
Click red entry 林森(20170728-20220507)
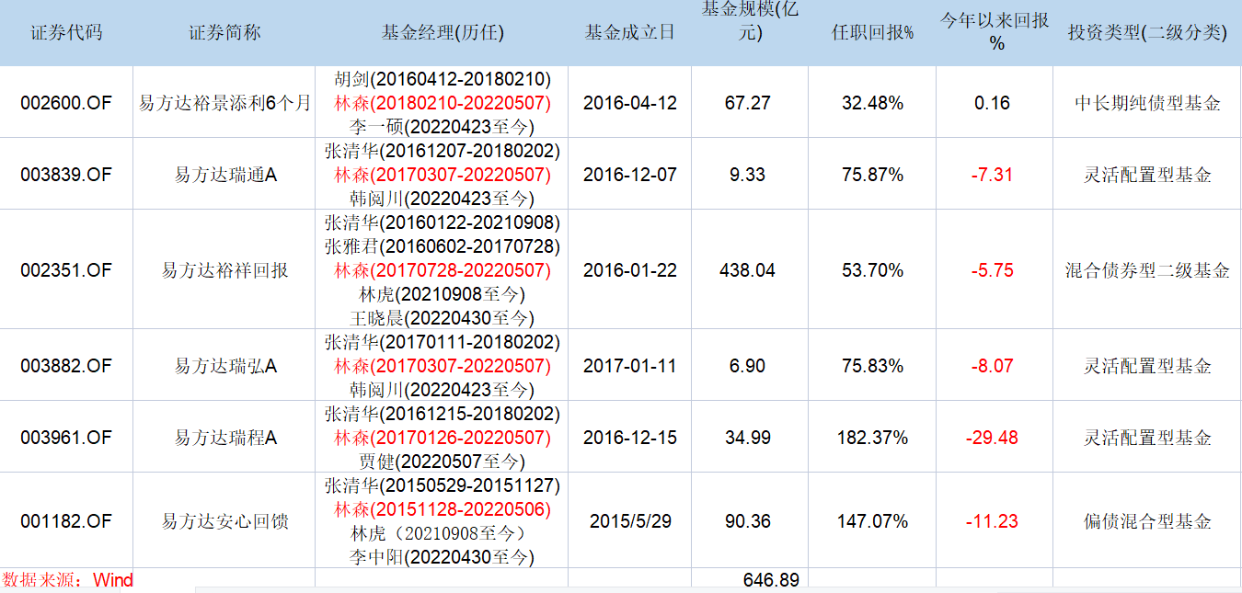(442, 270)
